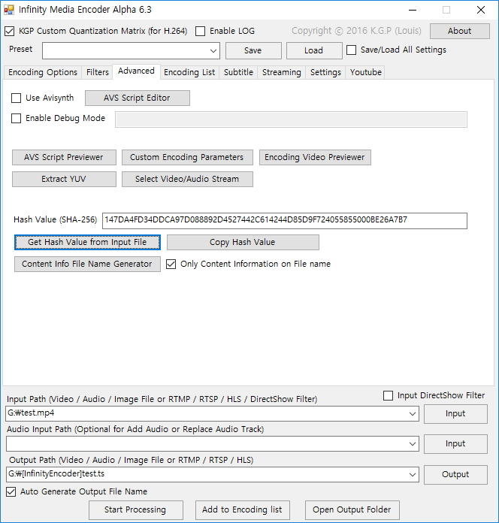Open the AVS Script Editor

pos(138,98)
